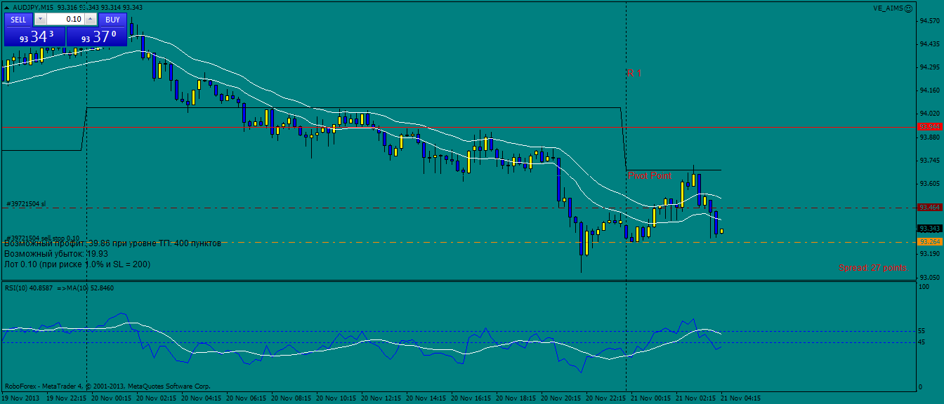Click the SELL button
944x404 pixels.
[x=19, y=20]
